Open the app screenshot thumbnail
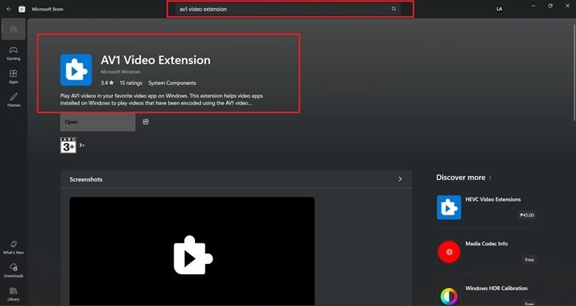 coord(192,251)
